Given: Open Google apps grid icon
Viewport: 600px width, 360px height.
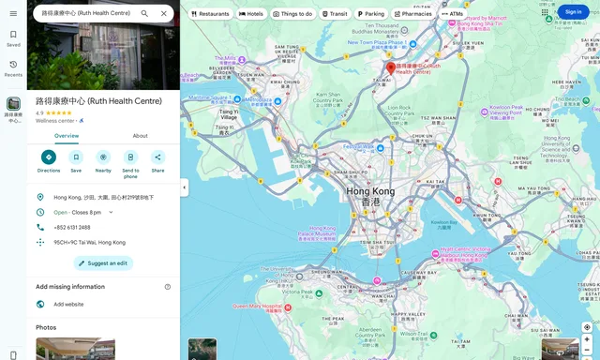Looking at the screenshot, I should point(545,12).
